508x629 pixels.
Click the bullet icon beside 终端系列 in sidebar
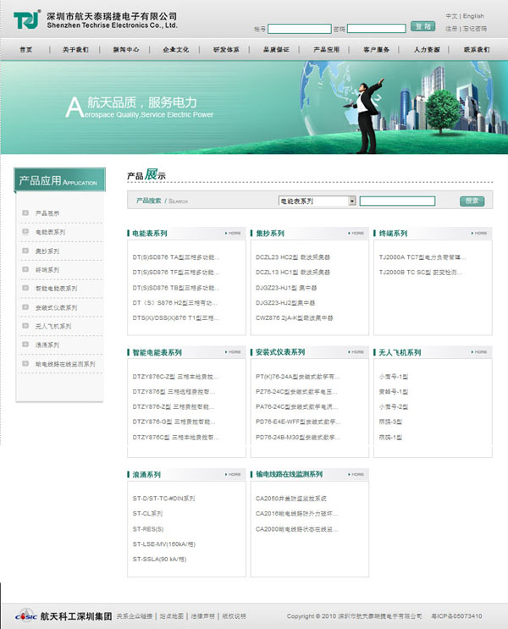(25, 269)
